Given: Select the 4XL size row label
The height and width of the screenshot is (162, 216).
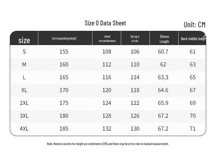Looking at the screenshot, I should (24, 129).
